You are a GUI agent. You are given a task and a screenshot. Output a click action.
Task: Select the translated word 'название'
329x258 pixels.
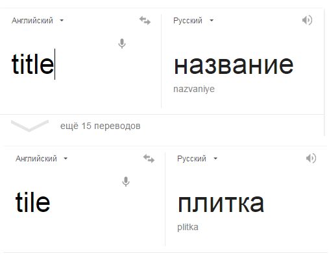[x=234, y=65]
